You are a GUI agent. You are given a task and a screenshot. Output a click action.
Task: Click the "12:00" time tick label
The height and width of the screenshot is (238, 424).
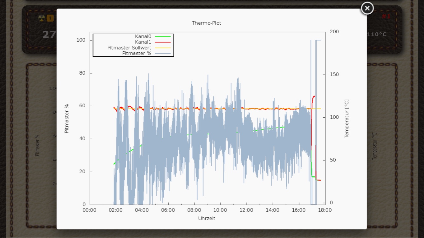(246, 210)
